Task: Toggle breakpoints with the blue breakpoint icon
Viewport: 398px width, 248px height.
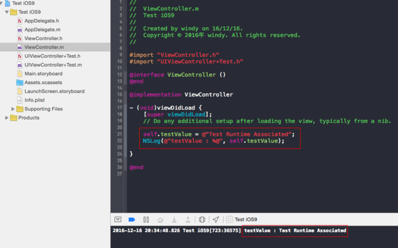Action: pos(132,219)
